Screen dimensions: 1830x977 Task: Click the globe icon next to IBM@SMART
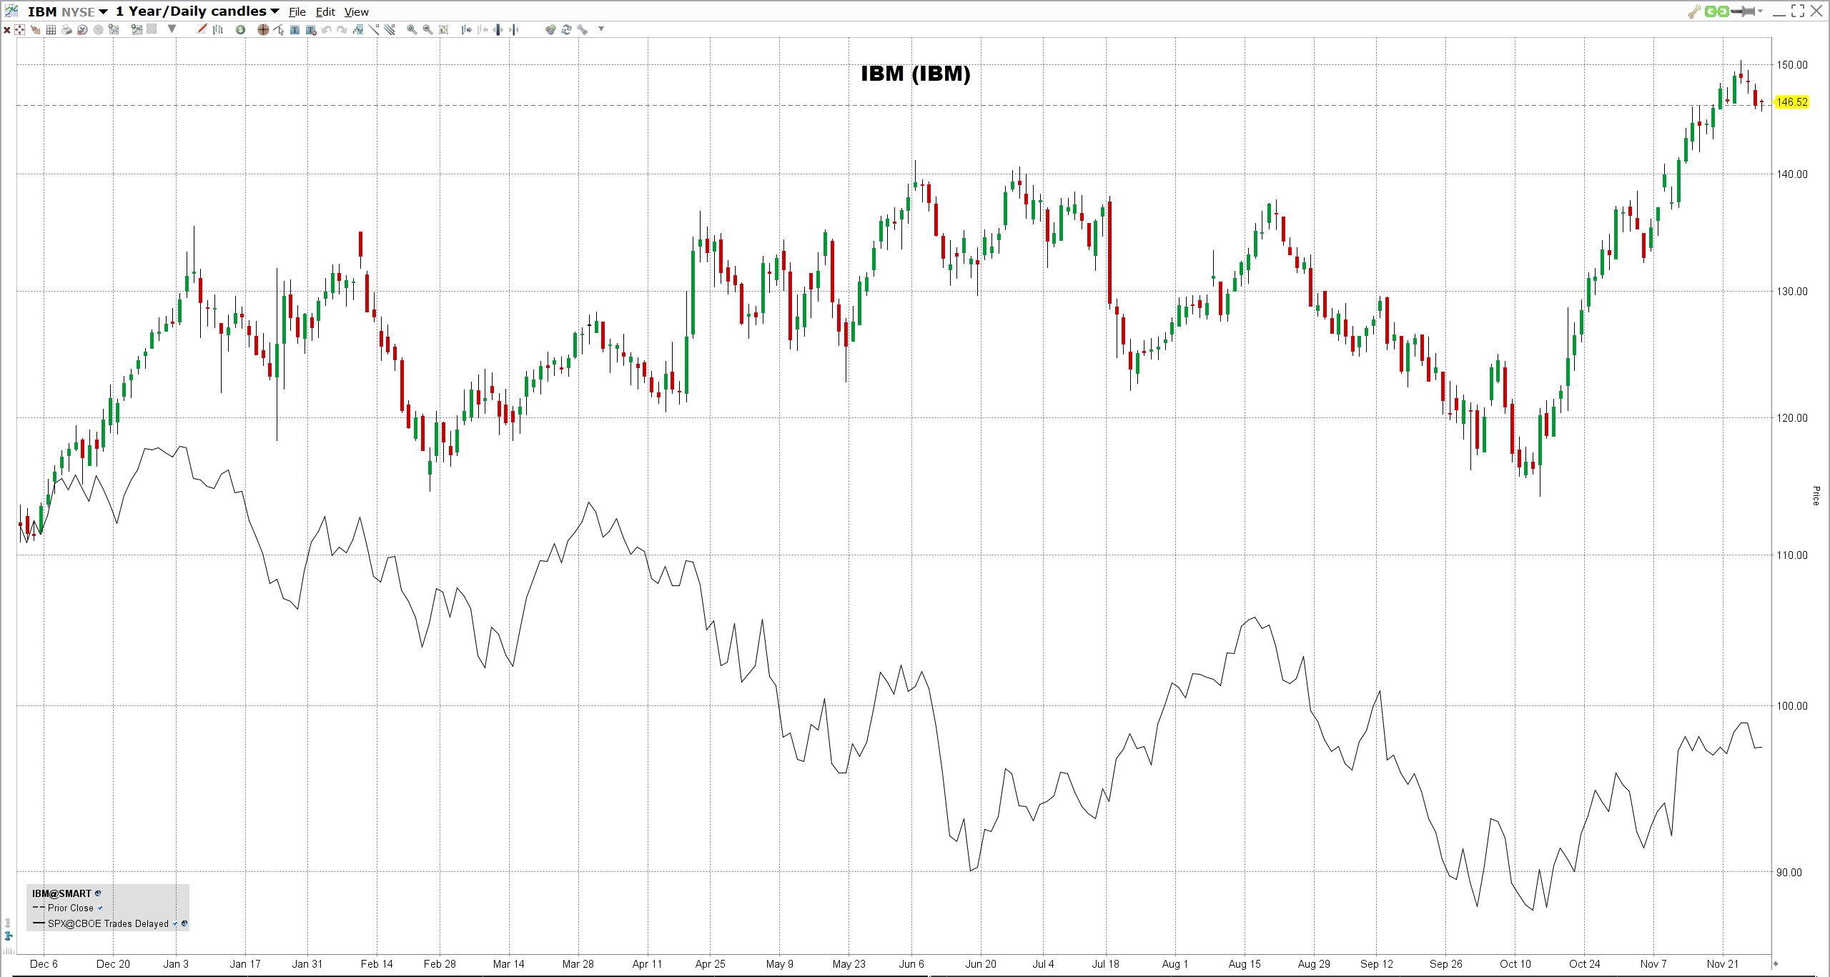coord(98,893)
